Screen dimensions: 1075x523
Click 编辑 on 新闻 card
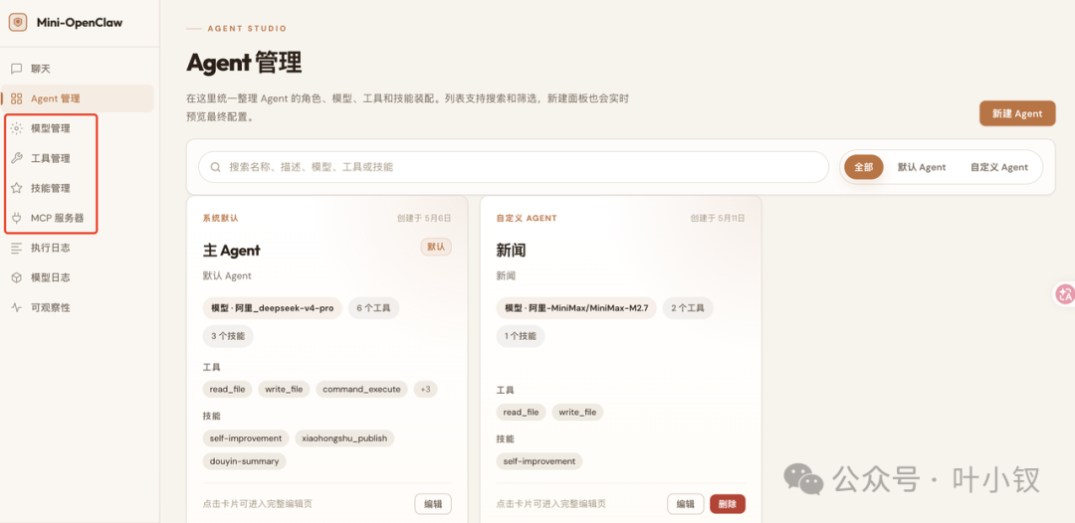click(x=686, y=504)
